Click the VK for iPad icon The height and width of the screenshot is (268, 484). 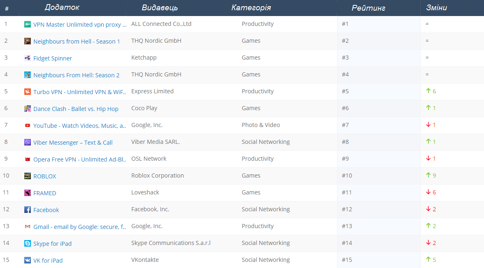[28, 260]
